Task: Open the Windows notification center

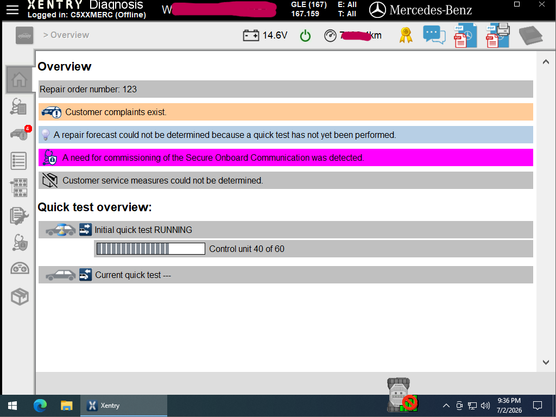Action: point(538,405)
